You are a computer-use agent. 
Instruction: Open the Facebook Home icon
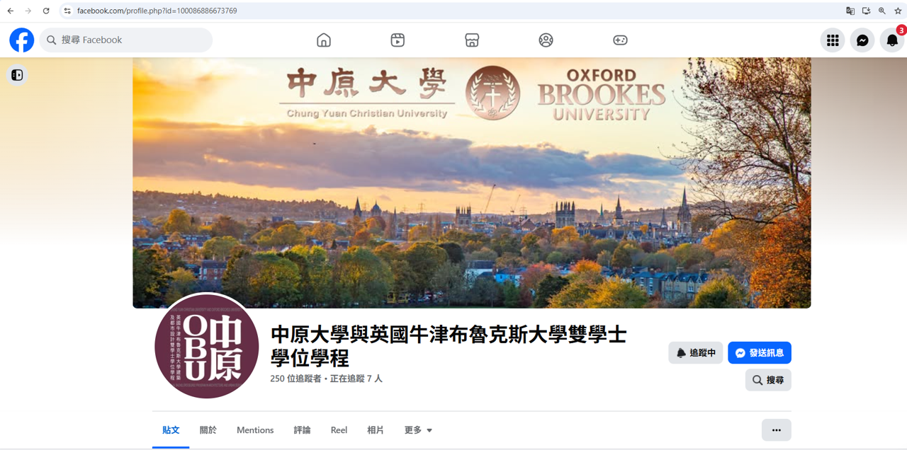tap(324, 40)
